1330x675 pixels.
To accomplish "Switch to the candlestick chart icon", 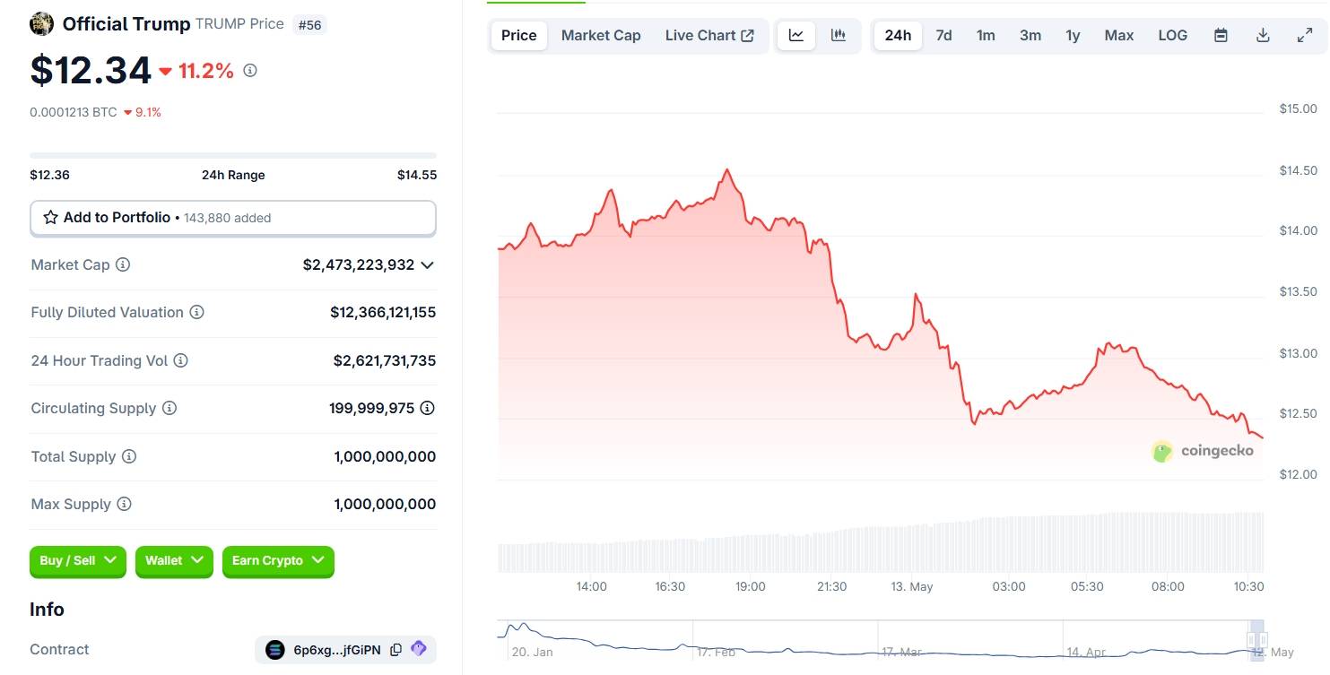I will (x=839, y=36).
